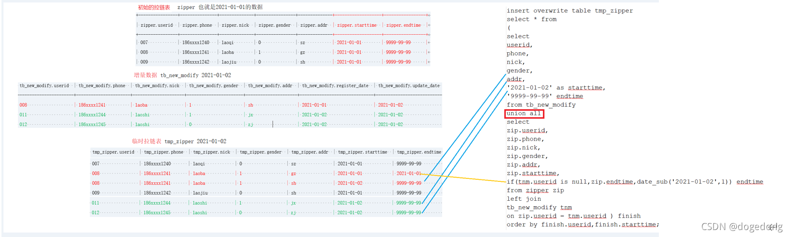Click the 'tb_new_modify.gender' column header
Viewport: 790px width, 237px height.
pyautogui.click(x=214, y=86)
